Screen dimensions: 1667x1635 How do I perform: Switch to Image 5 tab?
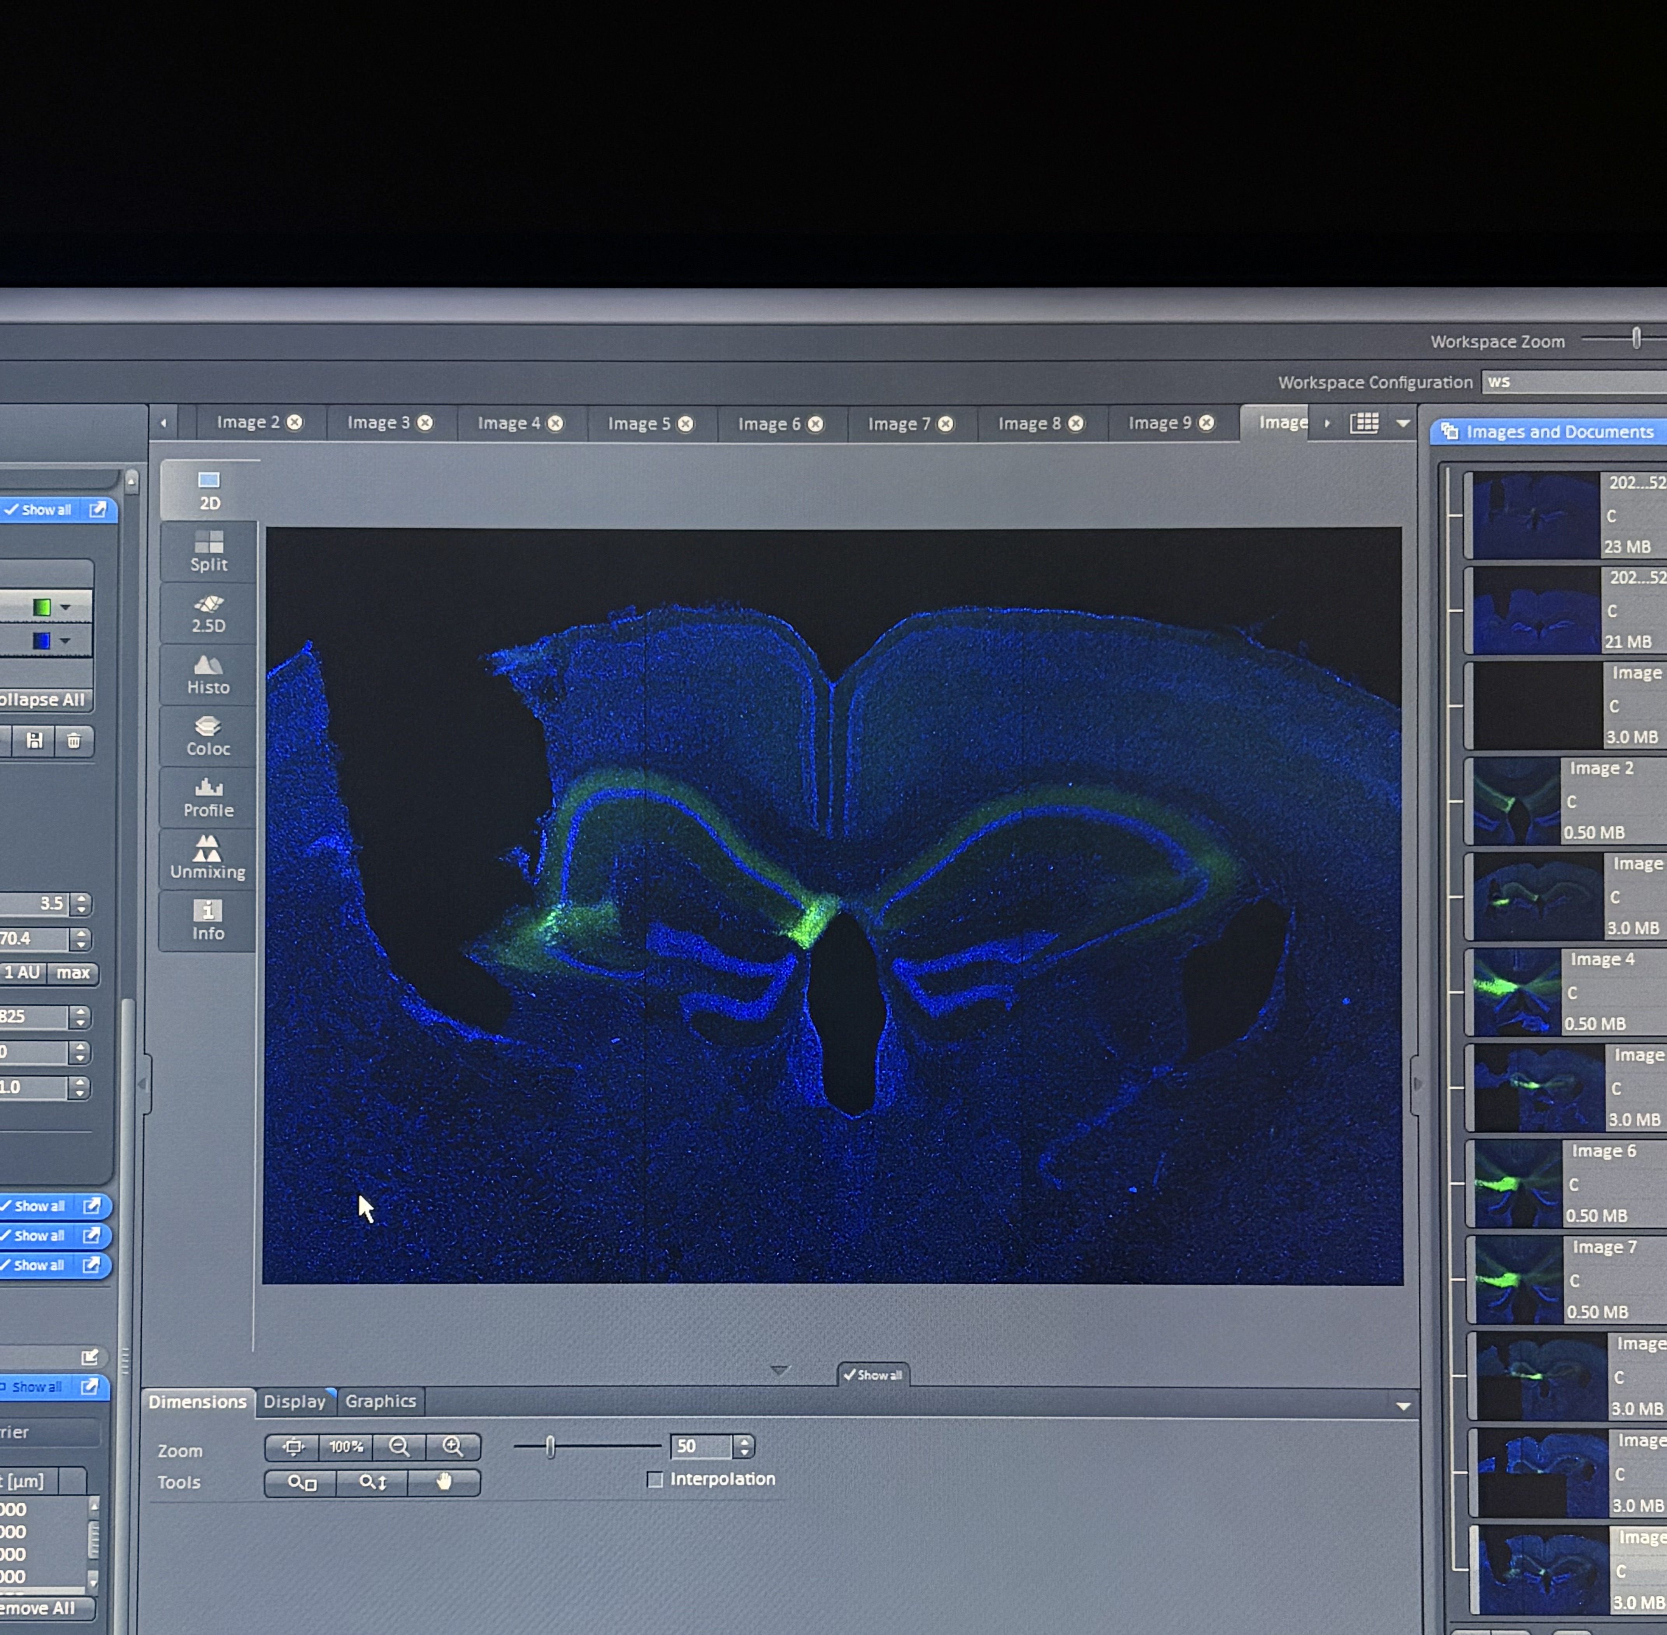639,424
